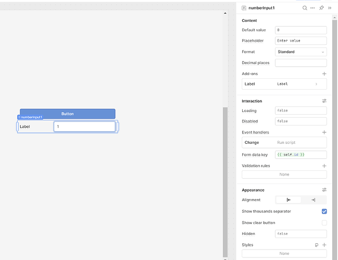Click the Default value label
Viewport: 338px width, 260px height.
click(x=254, y=30)
